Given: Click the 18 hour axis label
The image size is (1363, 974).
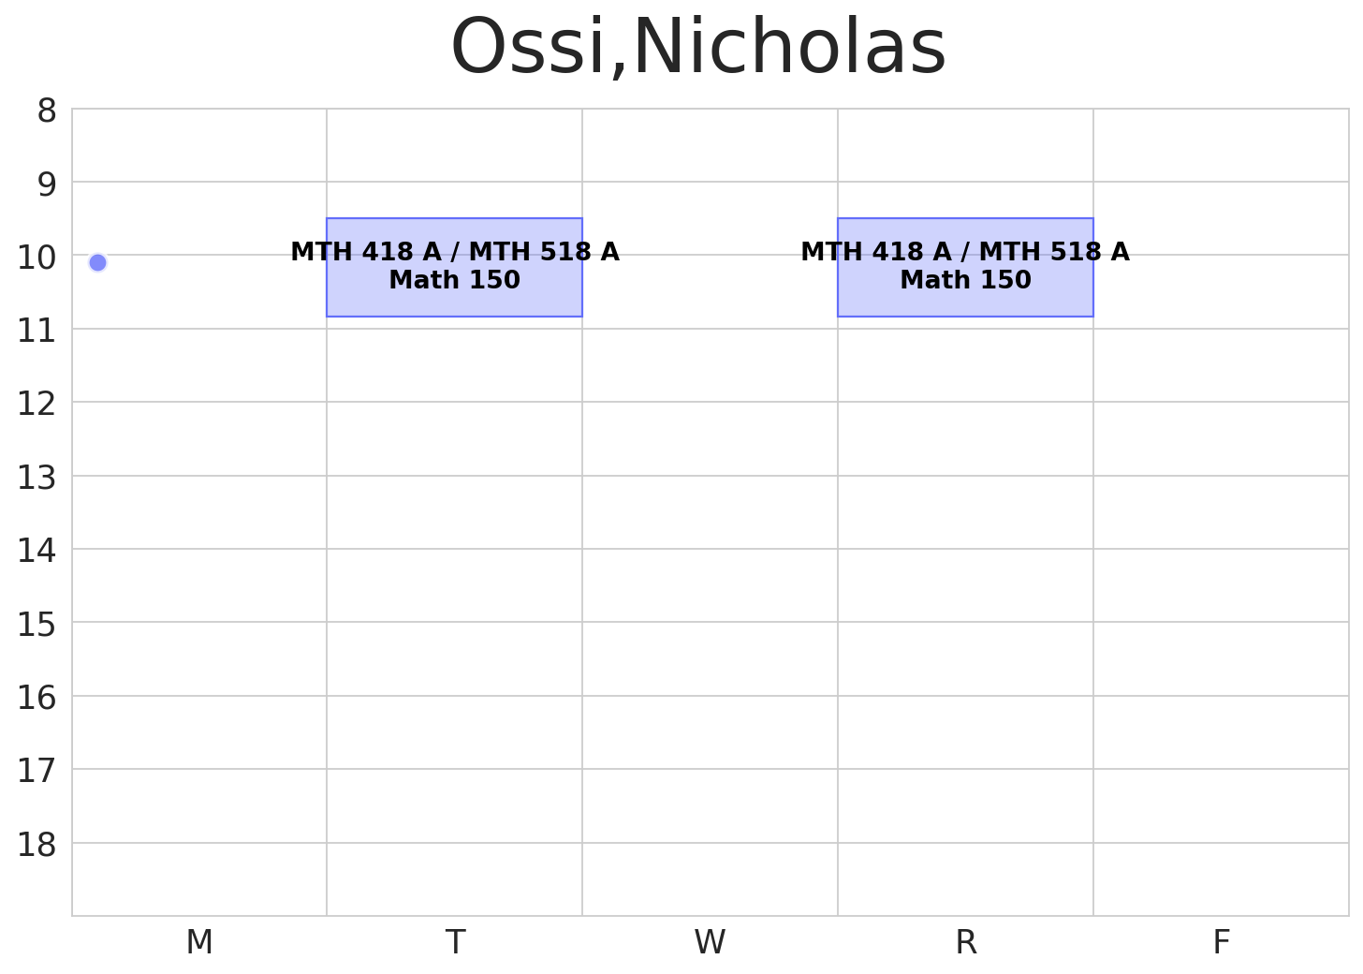Looking at the screenshot, I should click(37, 845).
